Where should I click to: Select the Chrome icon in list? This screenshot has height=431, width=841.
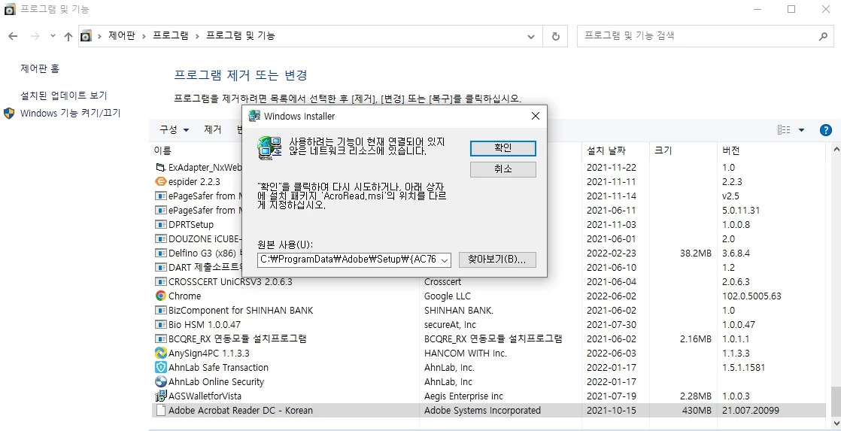point(160,296)
